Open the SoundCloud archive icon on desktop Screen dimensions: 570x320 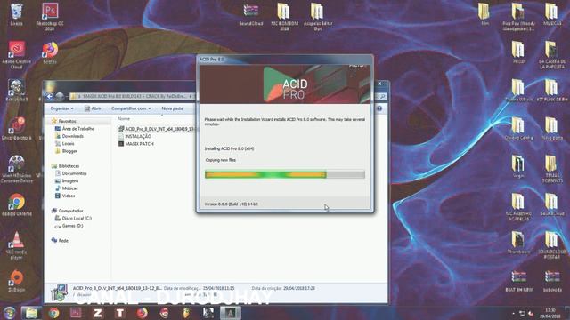pyautogui.click(x=251, y=14)
